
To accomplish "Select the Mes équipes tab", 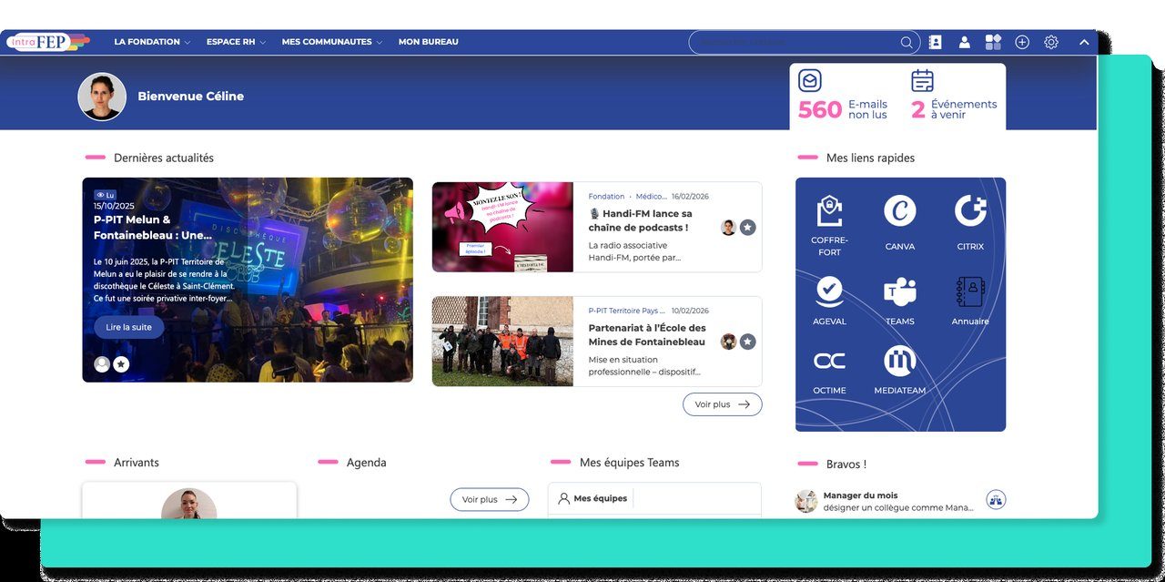I will click(x=593, y=498).
